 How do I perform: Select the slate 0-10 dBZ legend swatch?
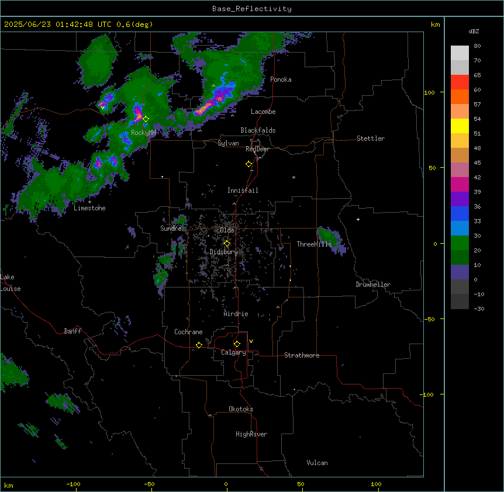(460, 272)
